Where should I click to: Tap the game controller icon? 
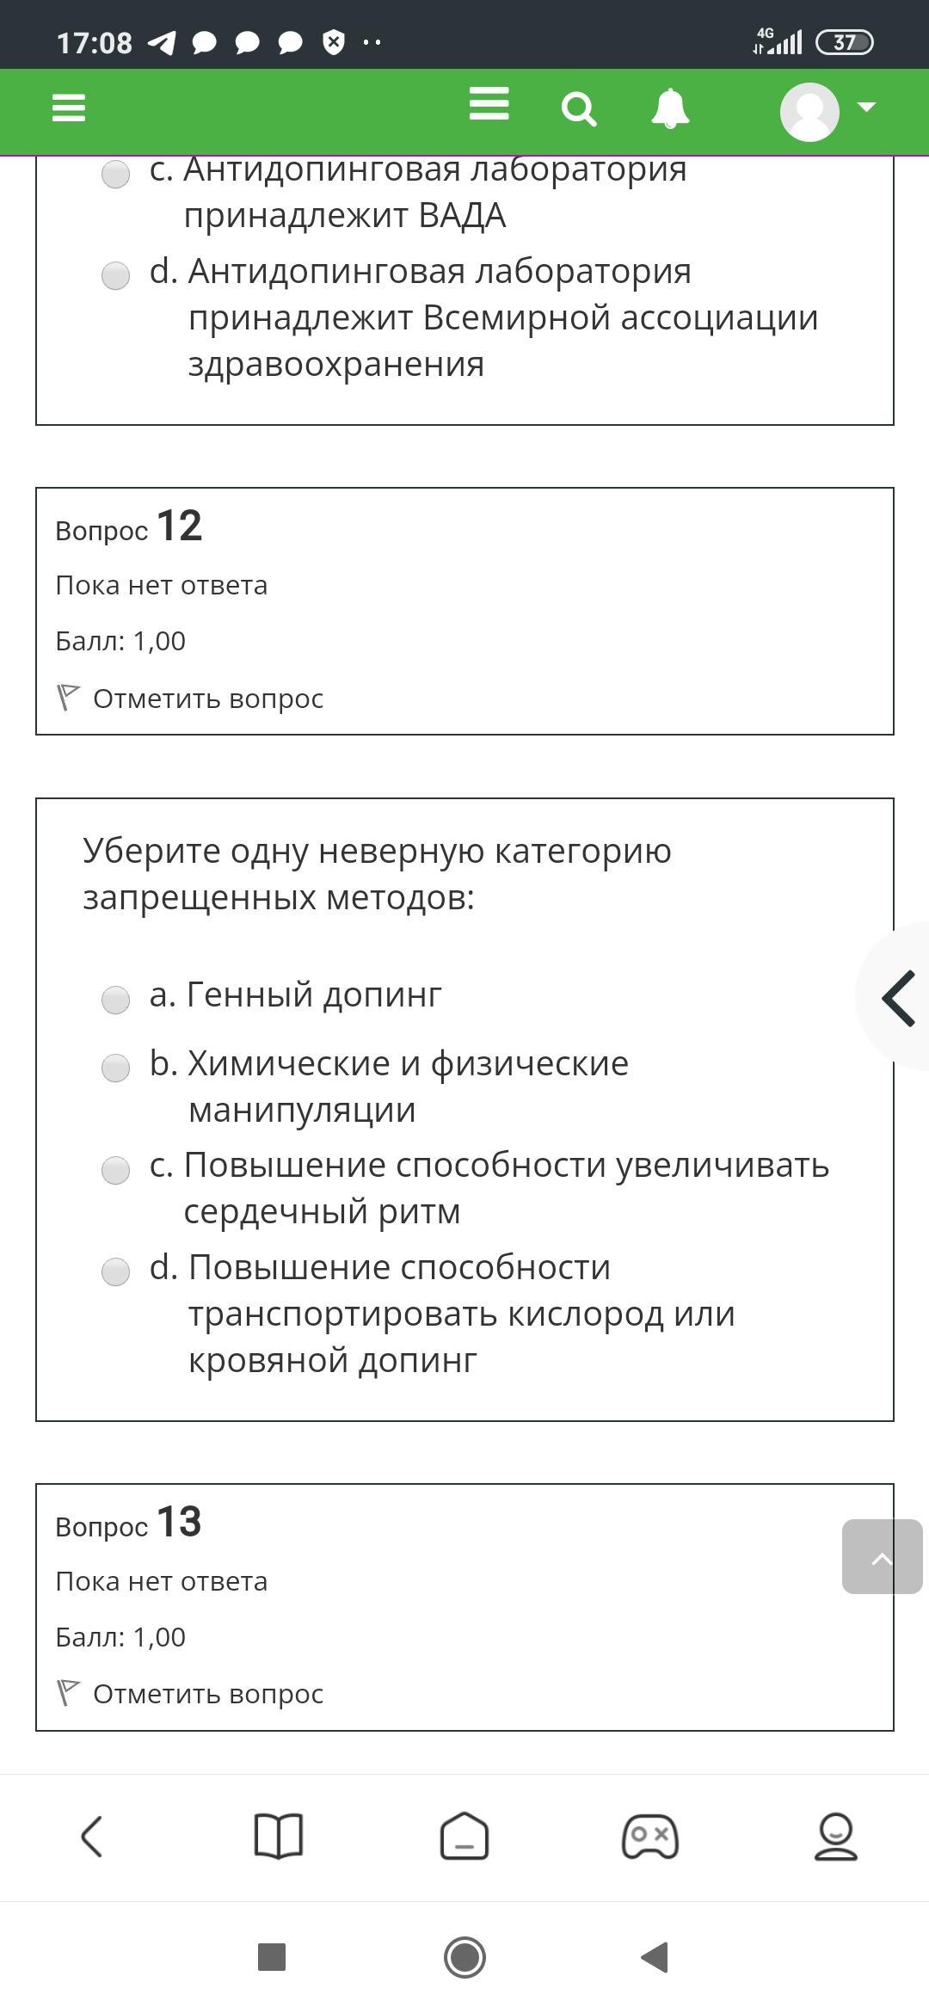(650, 1837)
